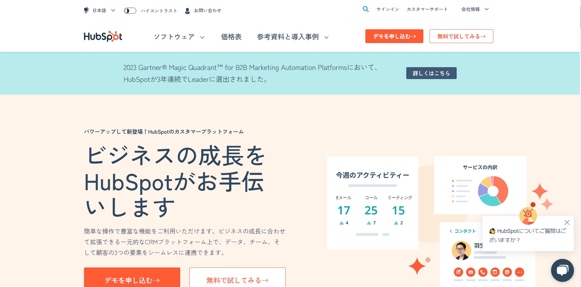The width and height of the screenshot is (581, 287).
Task: Click the large hero デモを申し込む button
Action: pyautogui.click(x=132, y=277)
